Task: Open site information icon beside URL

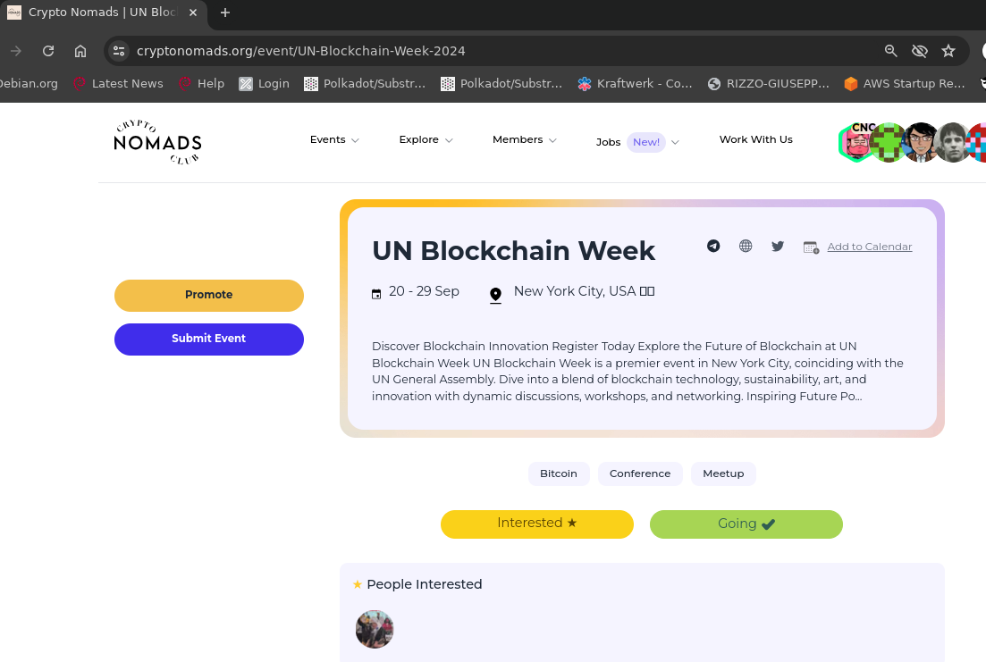Action: (120, 51)
